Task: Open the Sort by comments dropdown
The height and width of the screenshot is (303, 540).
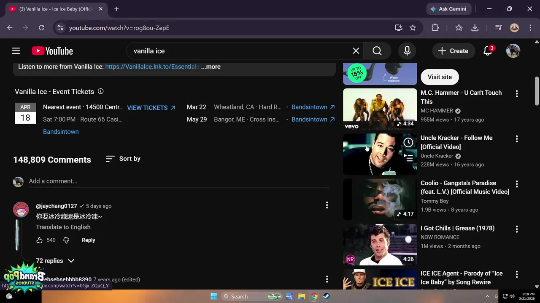Action: (x=123, y=159)
